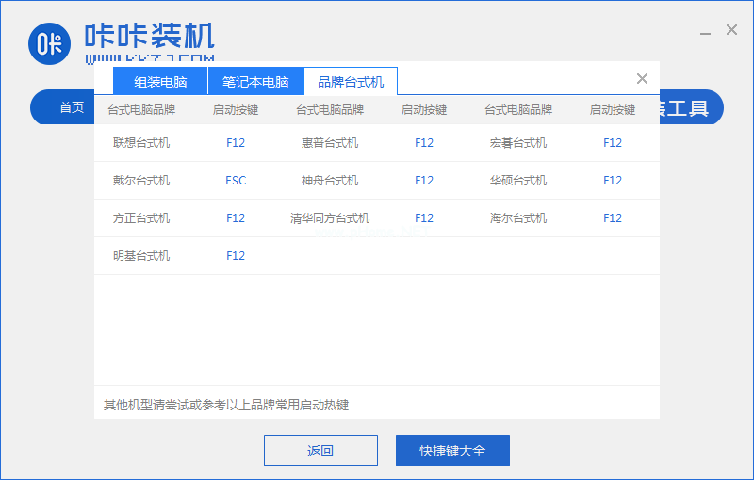Select the 神舟台式机 entry
754x480 pixels.
click(x=330, y=181)
